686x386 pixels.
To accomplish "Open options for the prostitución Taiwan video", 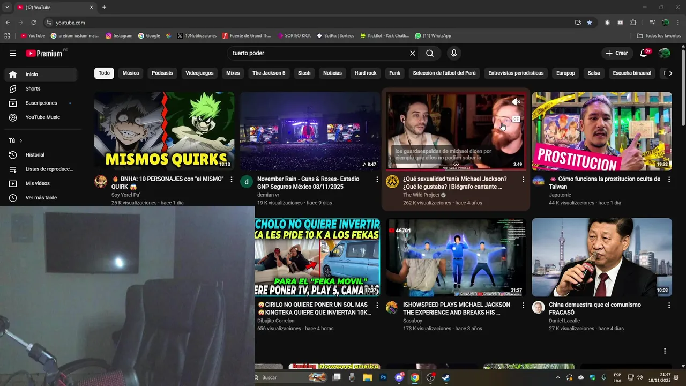I will tap(669, 180).
